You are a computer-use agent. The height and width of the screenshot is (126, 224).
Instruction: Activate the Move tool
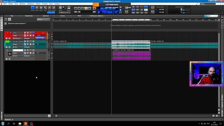click(x=41, y=8)
